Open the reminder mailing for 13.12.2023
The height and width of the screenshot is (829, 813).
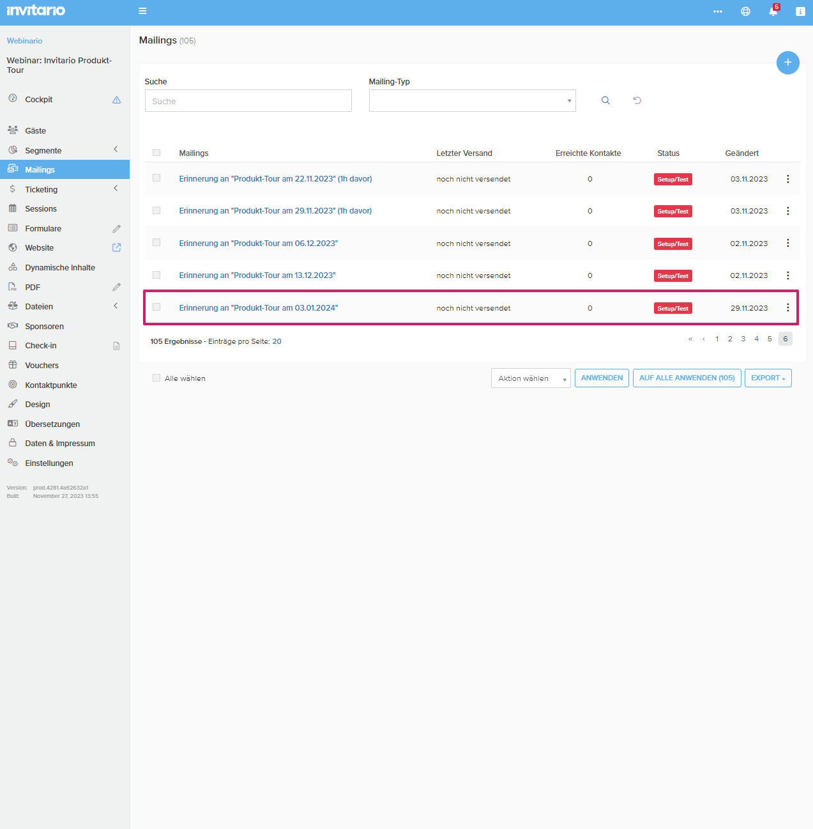[257, 275]
